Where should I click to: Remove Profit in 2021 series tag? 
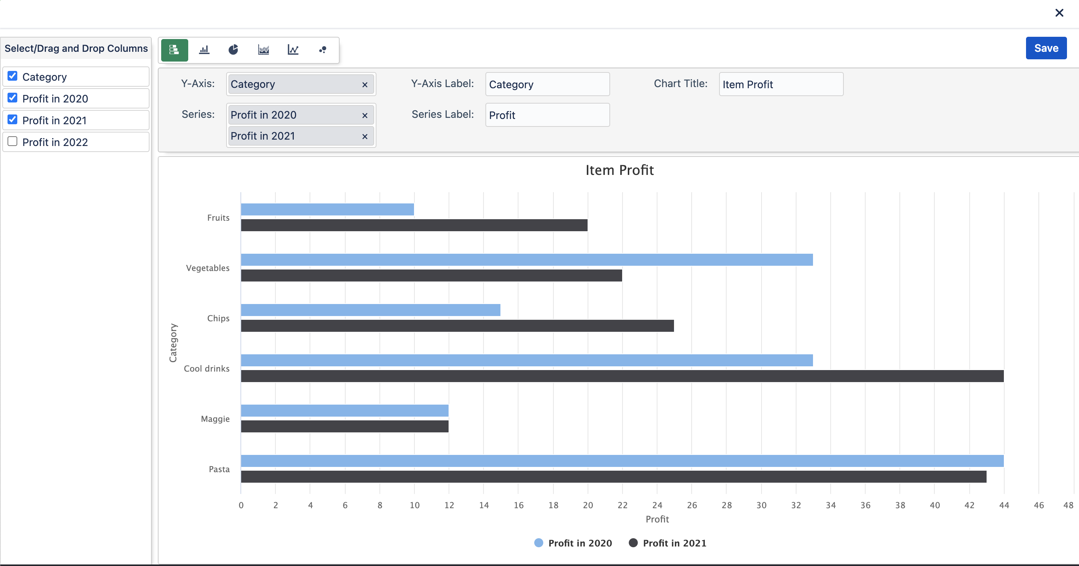coord(364,137)
